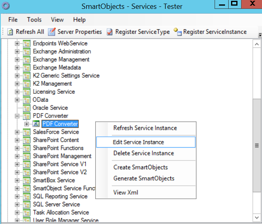Click the Endpoints WebService folder icon
The width and height of the screenshot is (262, 224).
point(27,43)
